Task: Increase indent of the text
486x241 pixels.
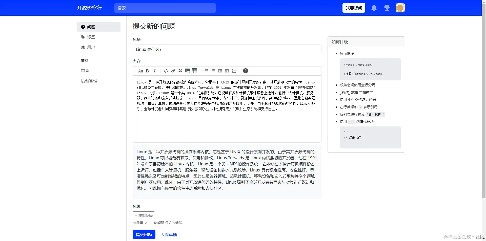Action: tap(220, 71)
